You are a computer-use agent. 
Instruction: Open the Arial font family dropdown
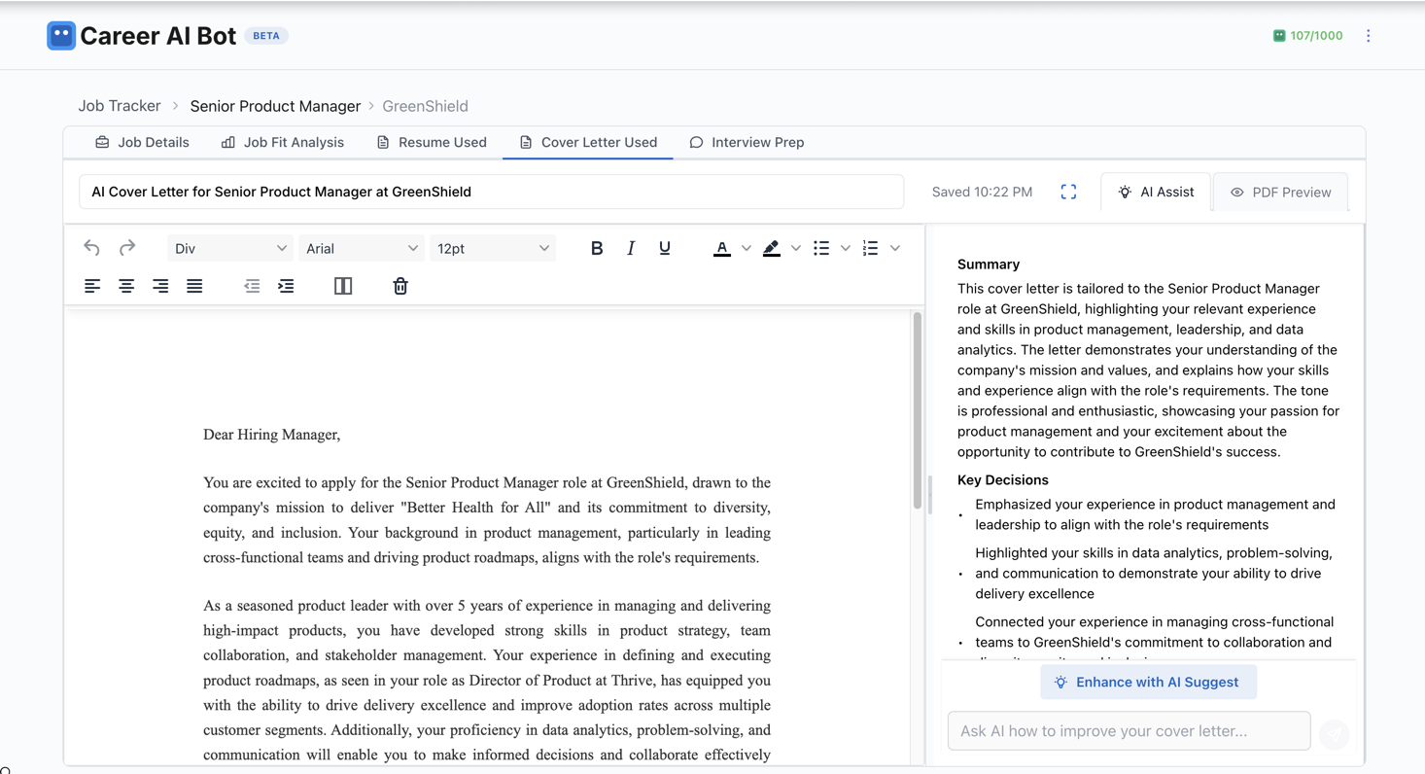tap(362, 248)
